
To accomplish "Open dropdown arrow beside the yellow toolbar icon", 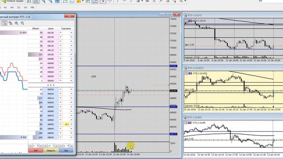I will 83,1.
